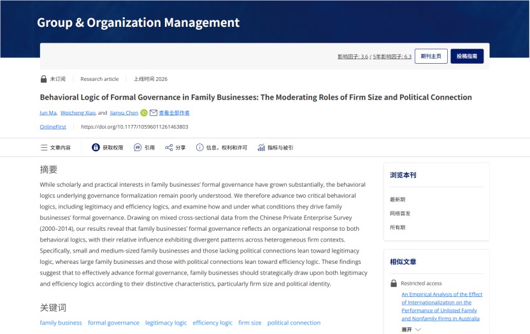Click the 指标与被引 chart icon

(261, 147)
